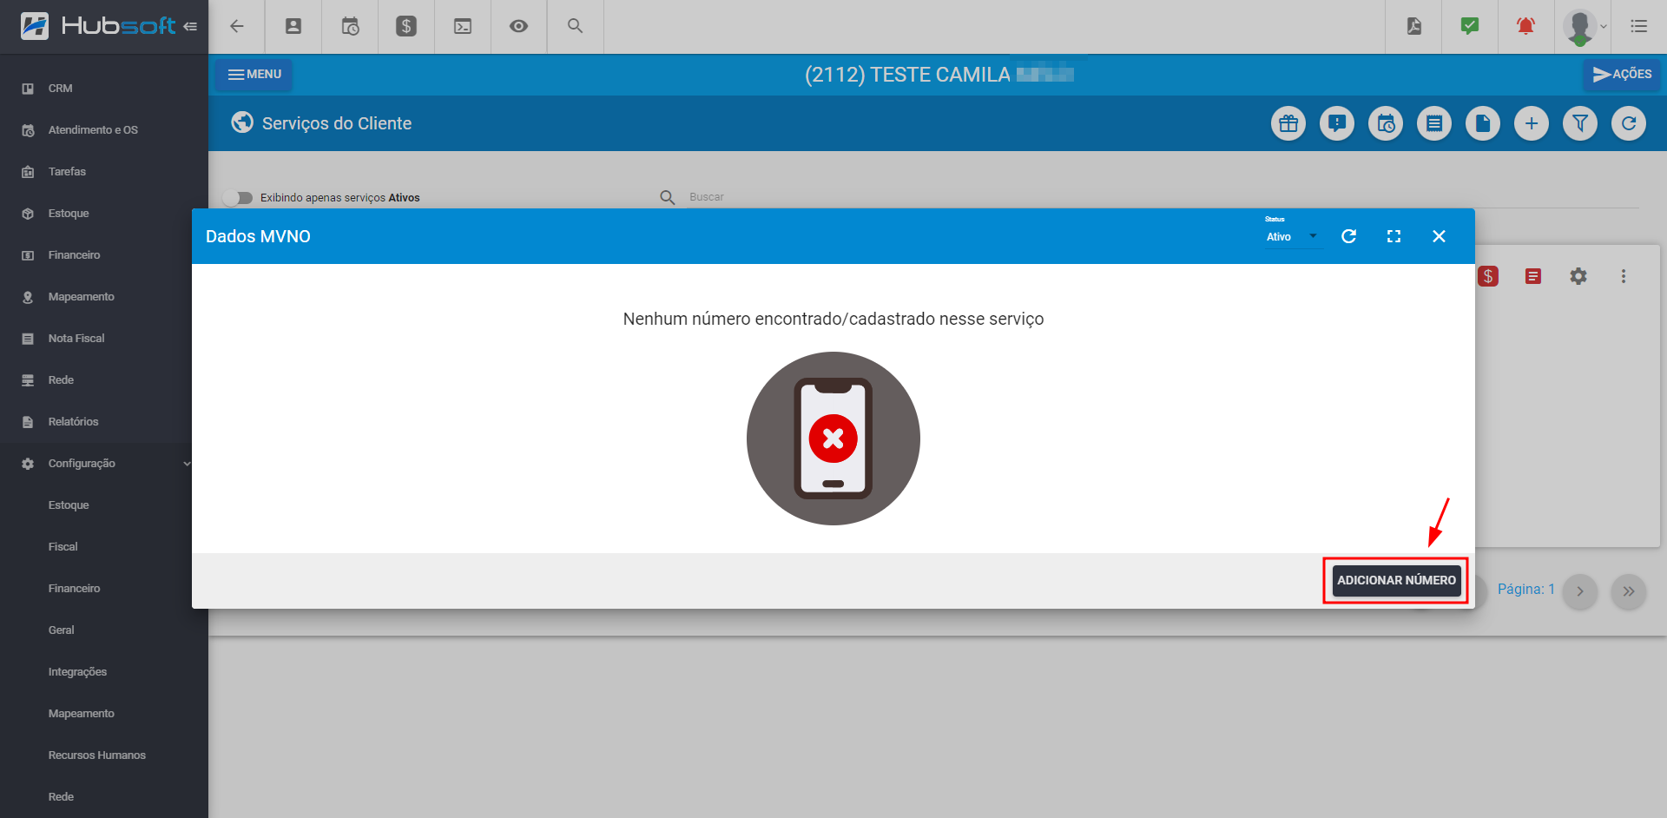Open the PDF document icon
The image size is (1667, 818).
pyautogui.click(x=1414, y=26)
